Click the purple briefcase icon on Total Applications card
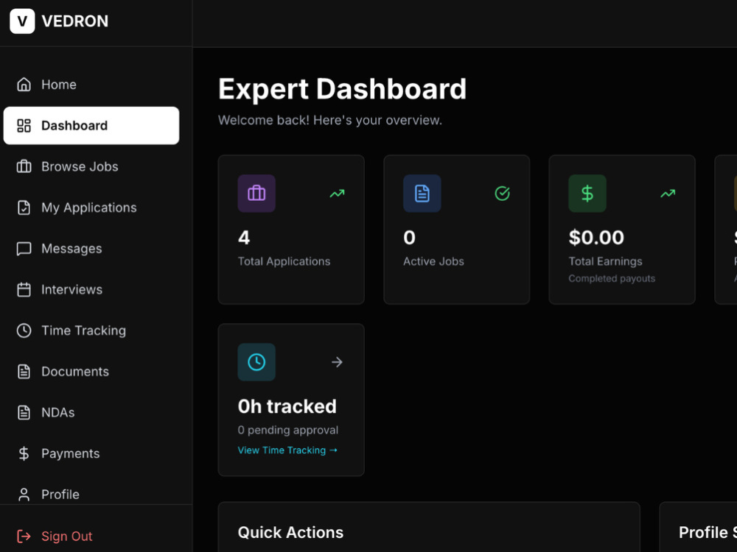This screenshot has height=552, width=737. tap(256, 194)
